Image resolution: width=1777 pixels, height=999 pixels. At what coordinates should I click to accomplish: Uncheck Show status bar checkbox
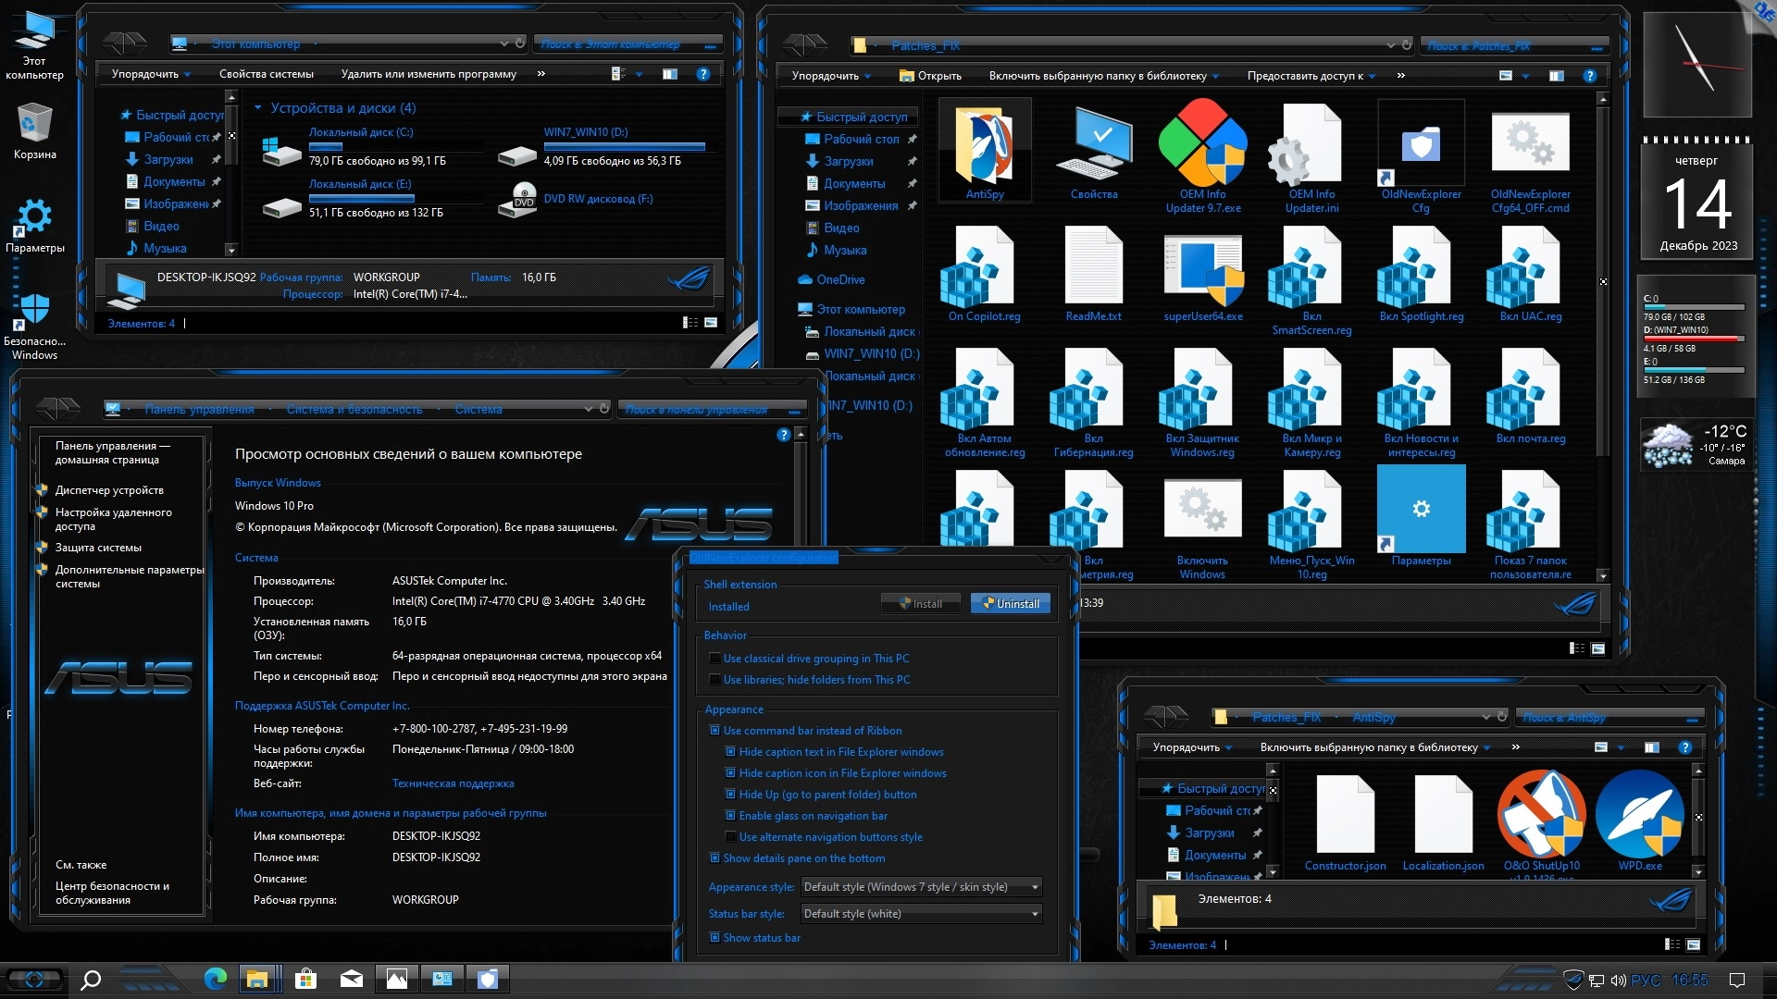715,938
